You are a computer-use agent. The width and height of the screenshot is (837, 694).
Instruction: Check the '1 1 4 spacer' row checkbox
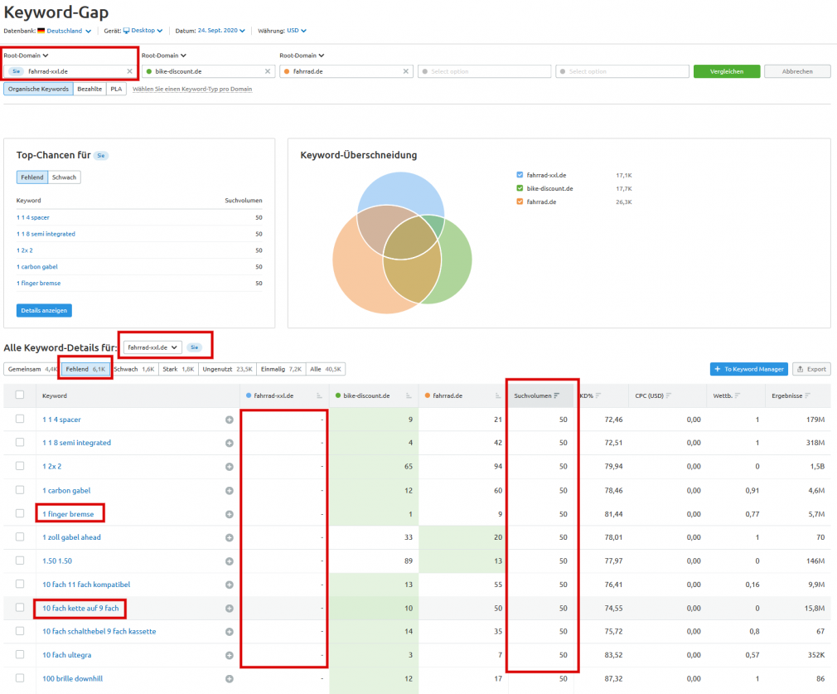click(20, 419)
